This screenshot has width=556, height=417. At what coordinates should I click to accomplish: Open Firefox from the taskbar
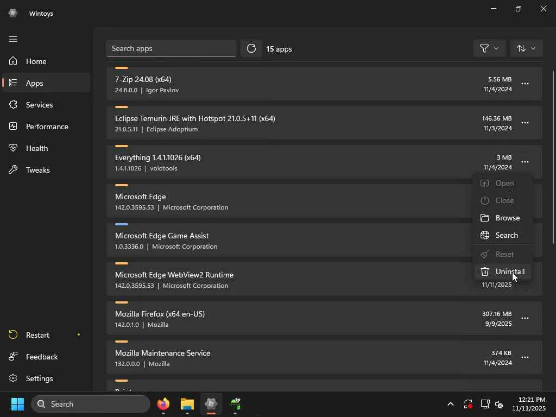coord(163,404)
